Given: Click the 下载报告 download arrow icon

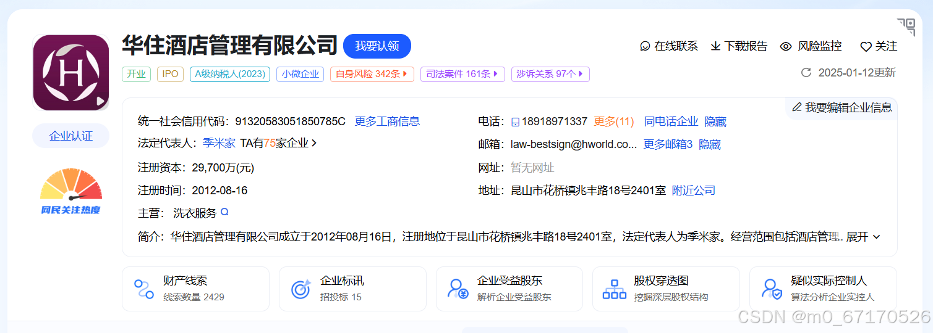Looking at the screenshot, I should pyautogui.click(x=715, y=46).
